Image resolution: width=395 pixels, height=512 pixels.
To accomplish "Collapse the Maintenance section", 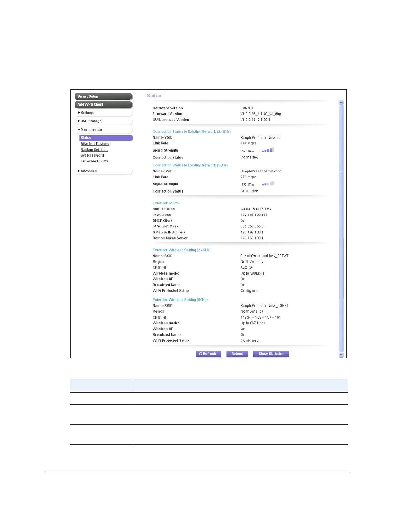I will tap(91, 130).
